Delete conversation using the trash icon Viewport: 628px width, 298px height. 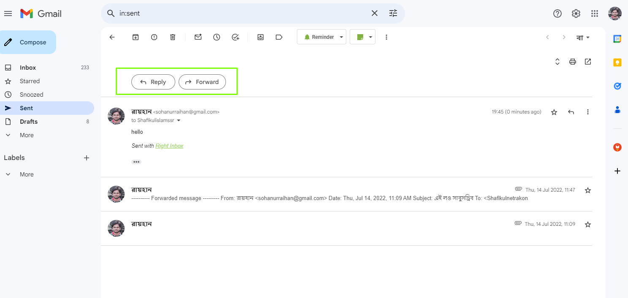click(173, 37)
